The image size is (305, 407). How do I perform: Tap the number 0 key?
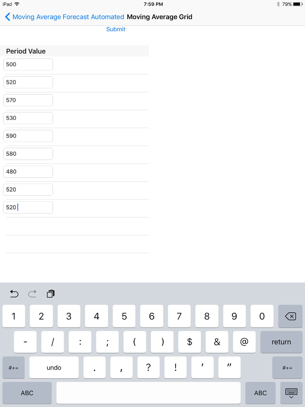[262, 316]
